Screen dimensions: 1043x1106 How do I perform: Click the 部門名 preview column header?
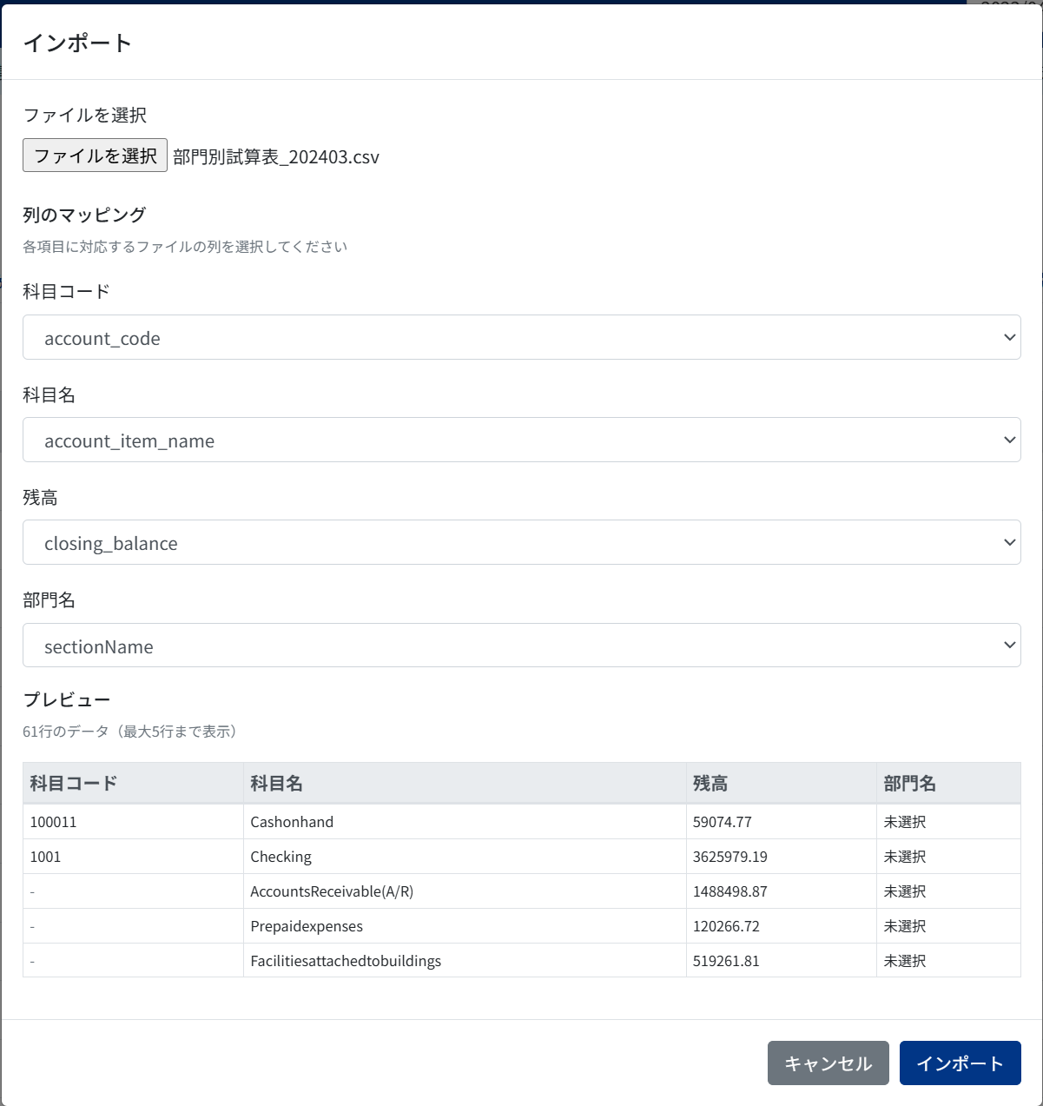909,783
